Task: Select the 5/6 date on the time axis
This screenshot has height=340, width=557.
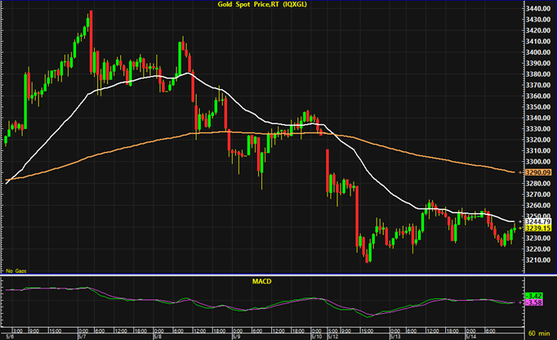Action: 10,337
